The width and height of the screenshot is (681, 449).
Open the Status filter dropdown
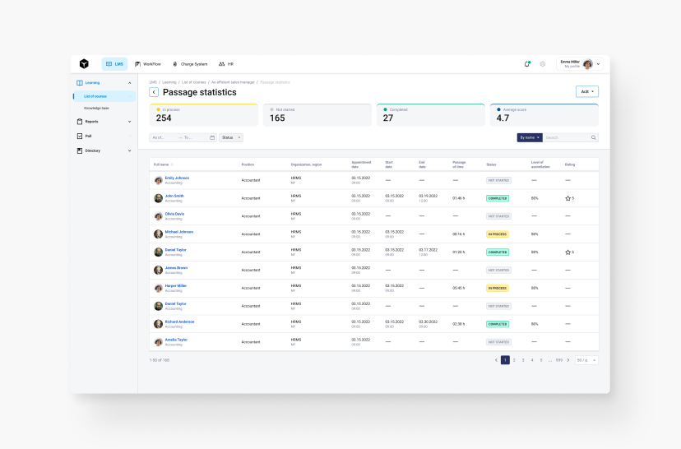[230, 137]
